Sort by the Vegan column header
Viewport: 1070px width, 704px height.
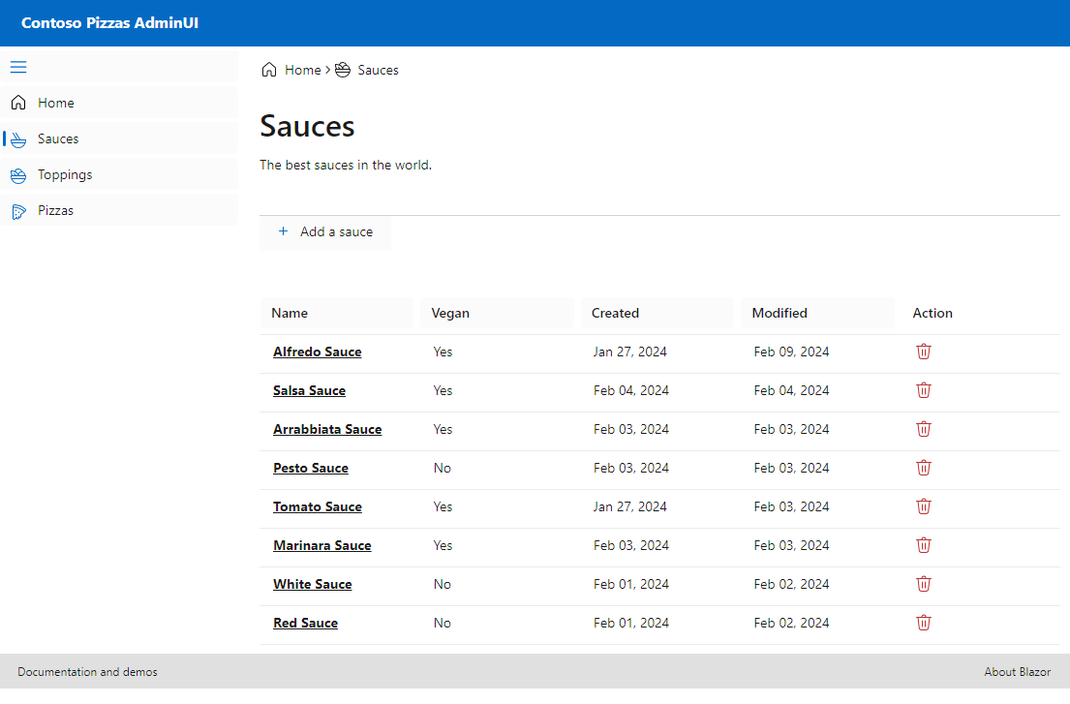450,313
